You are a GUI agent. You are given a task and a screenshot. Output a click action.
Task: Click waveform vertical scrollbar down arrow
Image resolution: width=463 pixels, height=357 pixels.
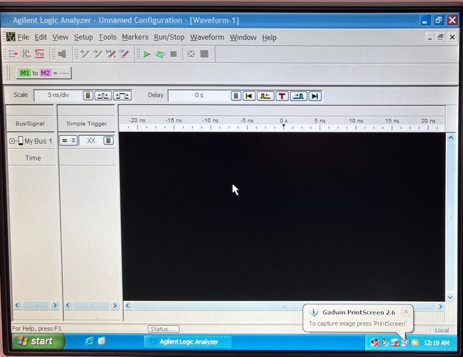click(x=450, y=297)
